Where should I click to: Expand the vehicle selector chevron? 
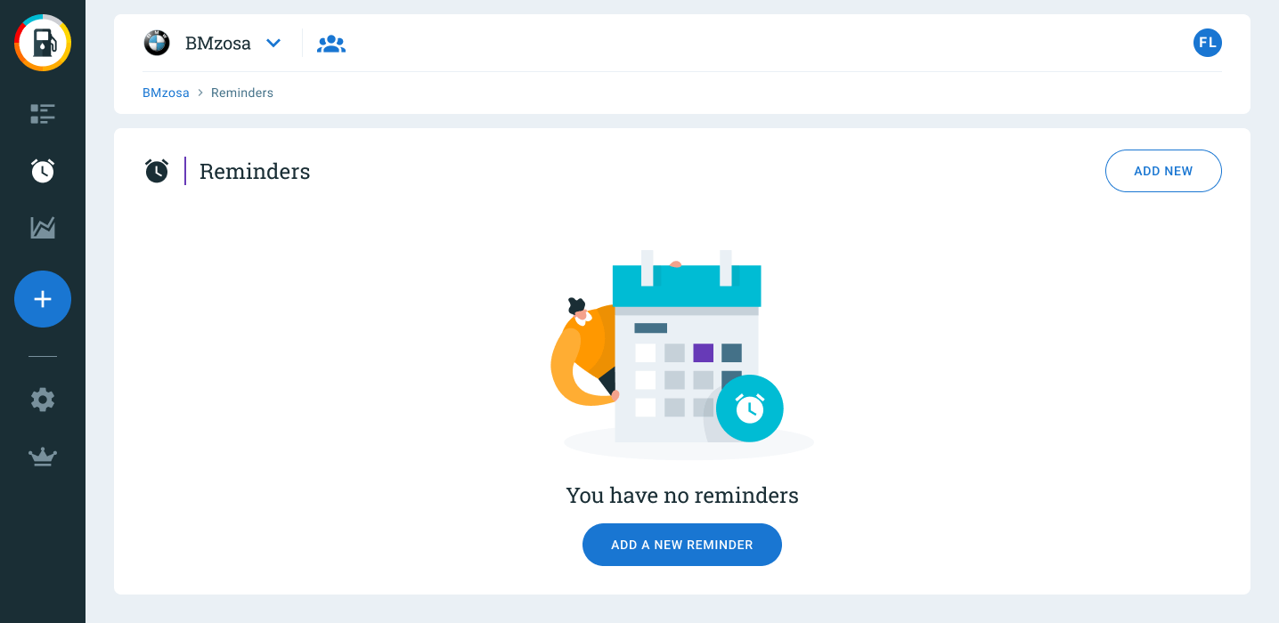click(x=273, y=43)
